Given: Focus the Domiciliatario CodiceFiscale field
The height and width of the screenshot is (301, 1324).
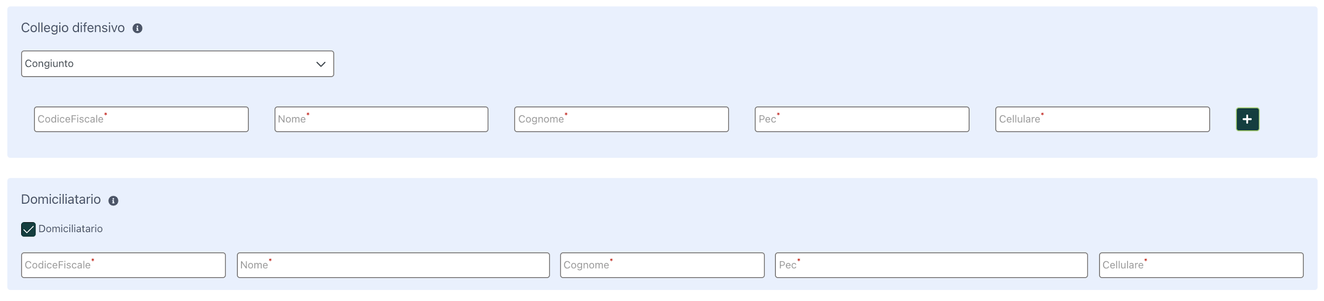Looking at the screenshot, I should (123, 266).
